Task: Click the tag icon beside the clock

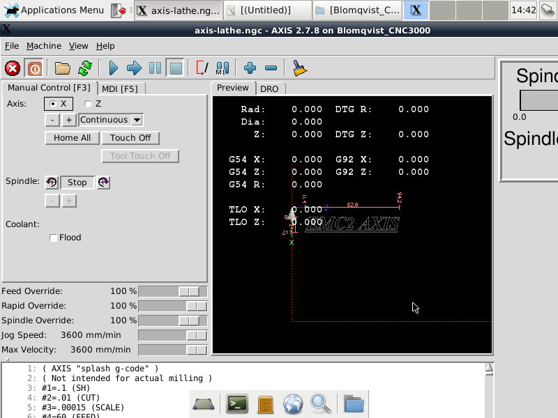Action: (548, 10)
